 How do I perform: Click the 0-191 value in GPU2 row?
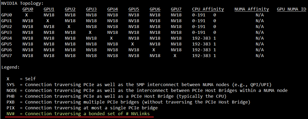click(199, 27)
